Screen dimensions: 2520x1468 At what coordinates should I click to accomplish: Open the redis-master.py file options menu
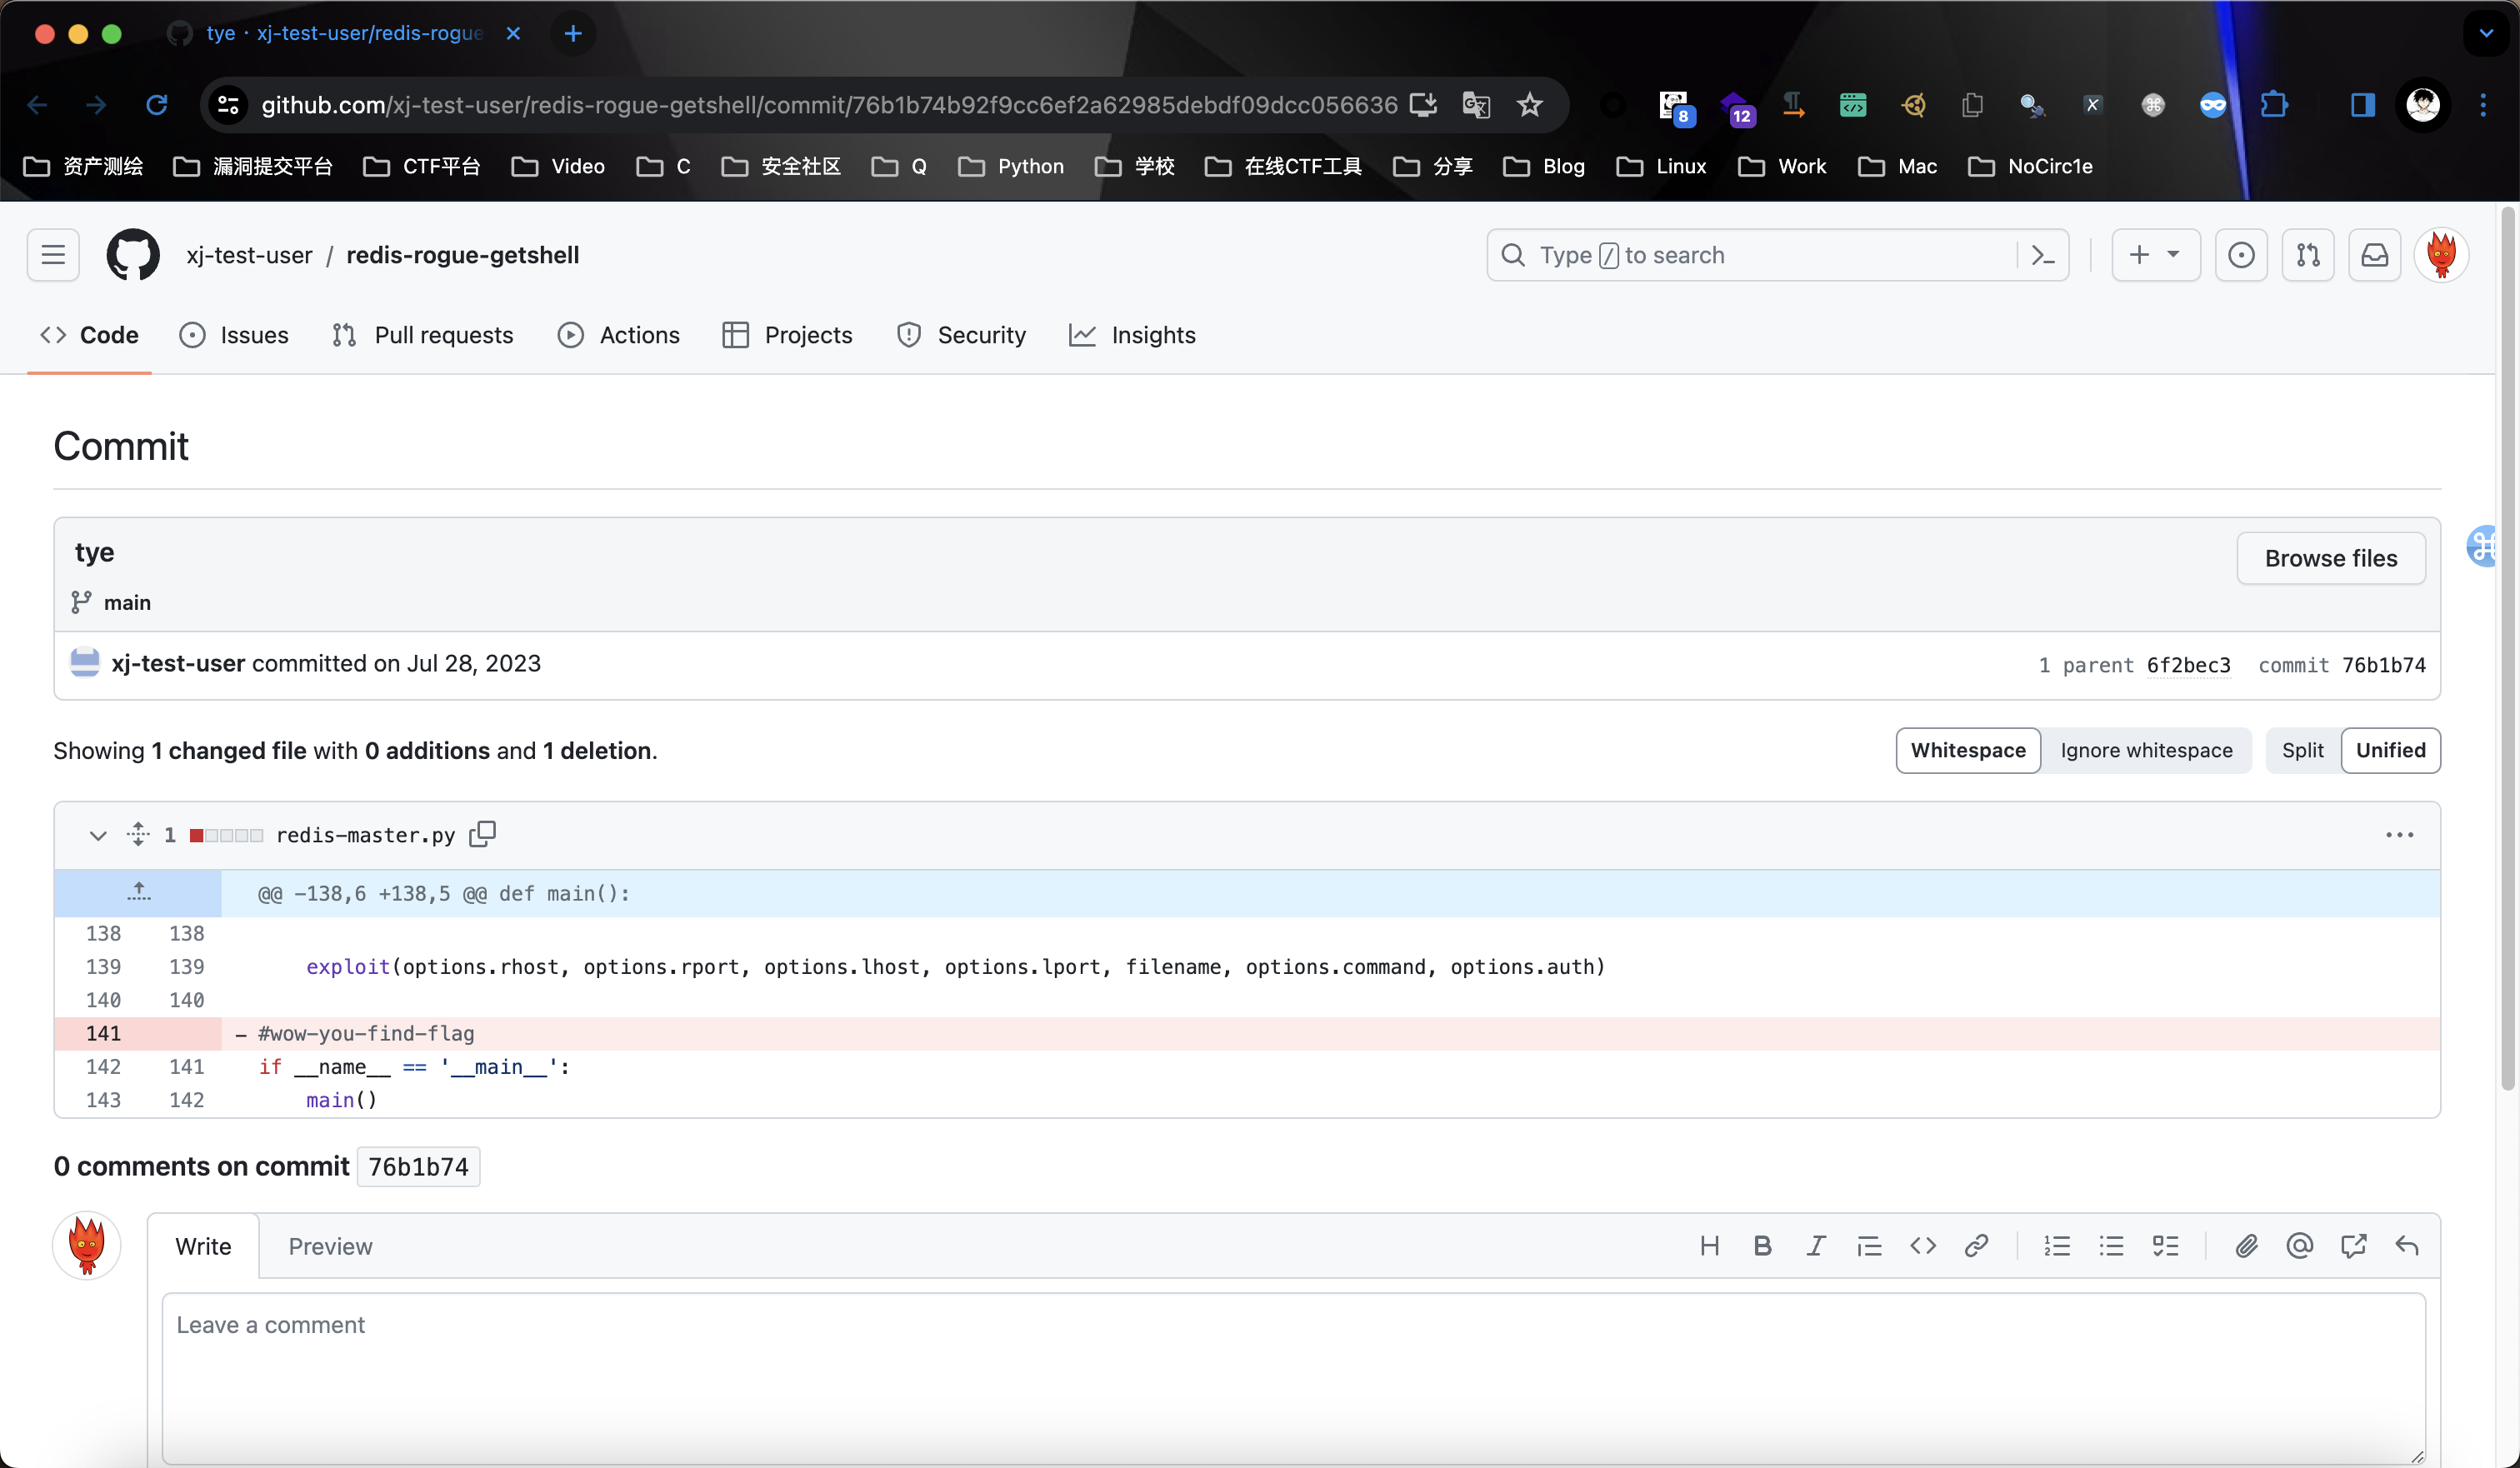click(x=2399, y=834)
